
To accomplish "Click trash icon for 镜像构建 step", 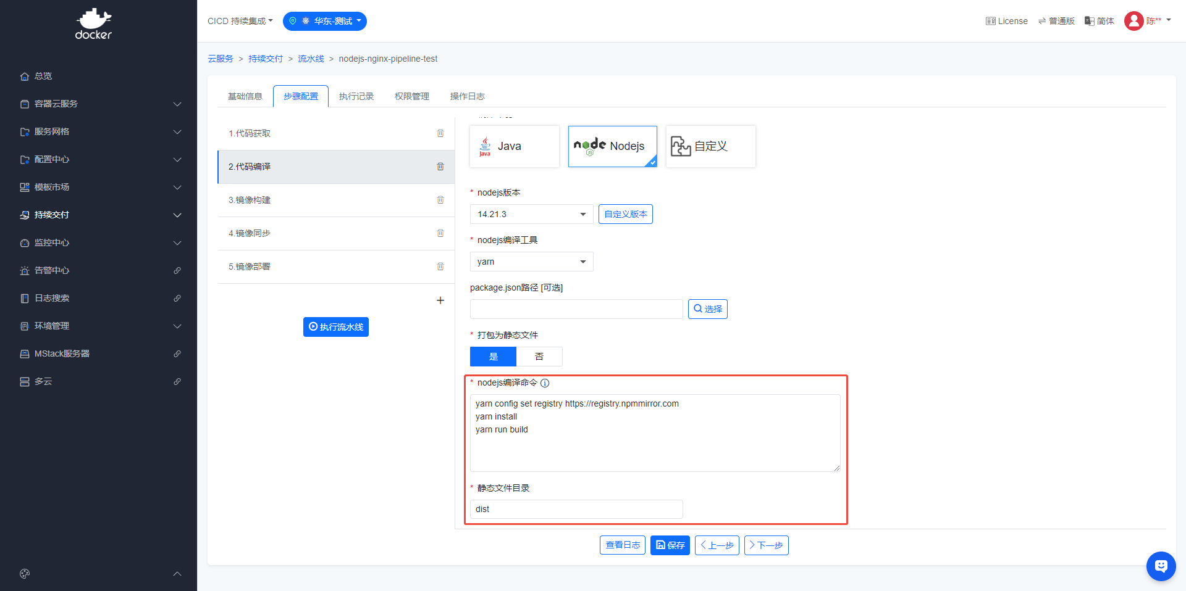I will [x=440, y=200].
